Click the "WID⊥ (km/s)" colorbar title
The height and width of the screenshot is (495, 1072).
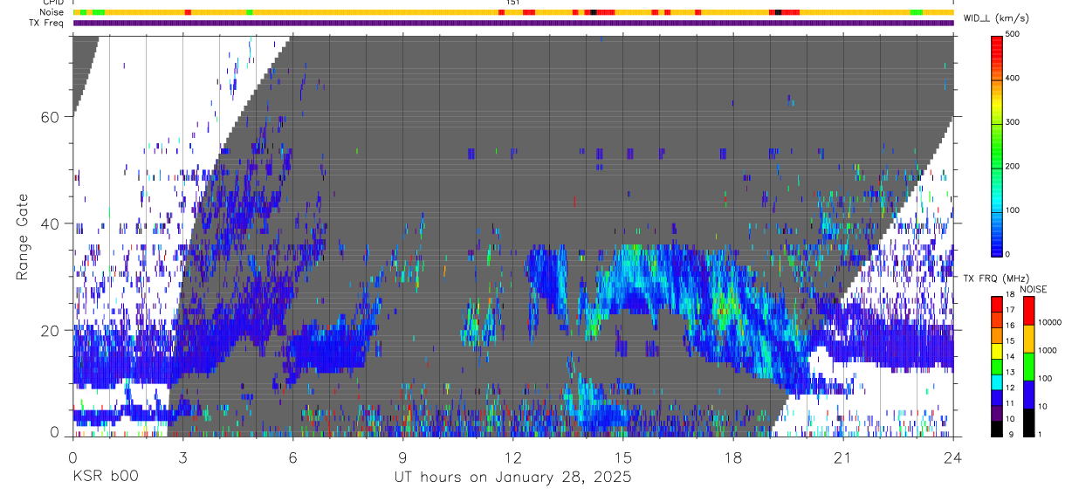(x=995, y=18)
